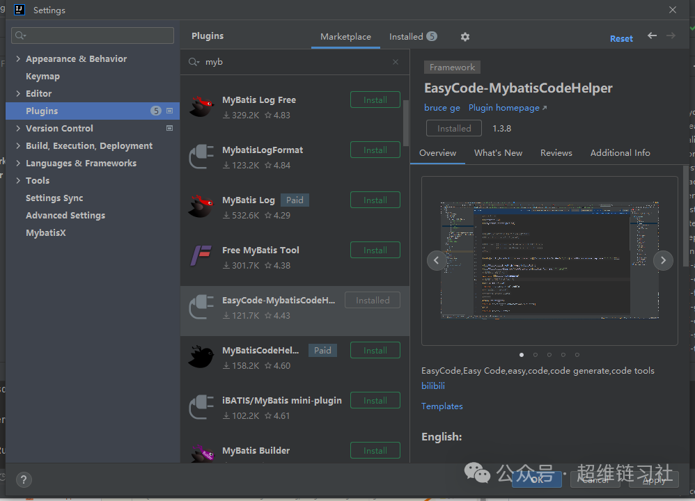Expand Languages & Frameworks node
The image size is (695, 501).
point(17,163)
